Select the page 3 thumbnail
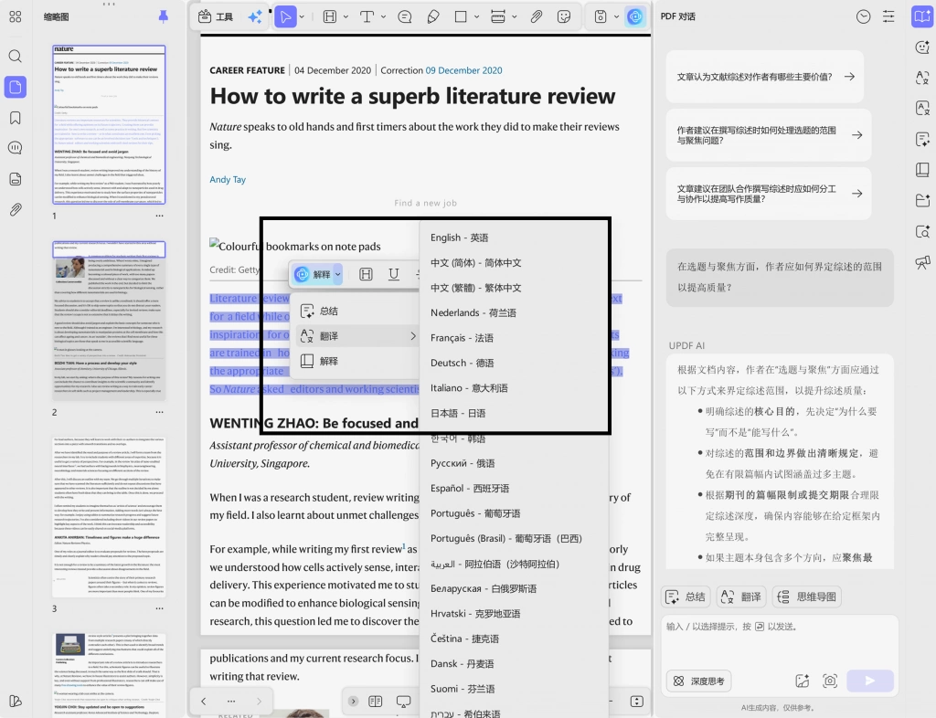This screenshot has width=936, height=718. 108,516
